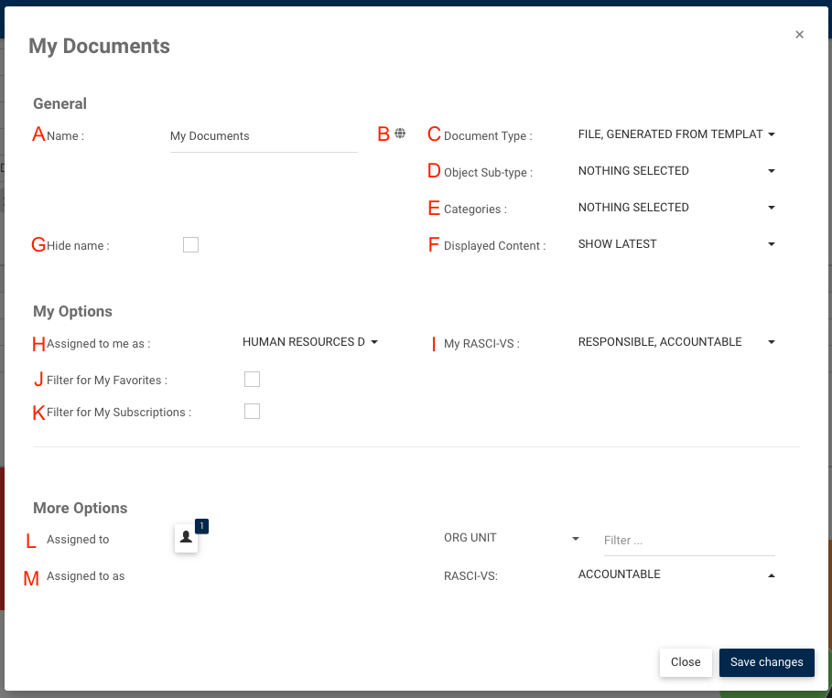Viewport: 832px width, 698px height.
Task: Open the Document Type dropdown
Action: coord(676,134)
